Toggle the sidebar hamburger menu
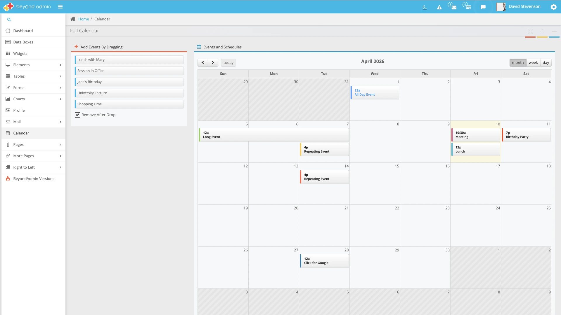Screen dimensions: 561x315 pyautogui.click(x=60, y=6)
